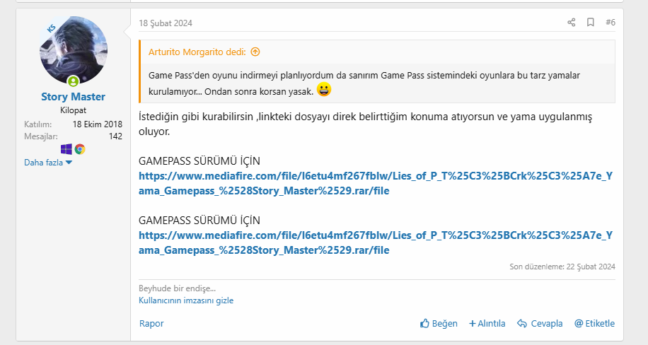Tag the user with Etiketle
The width and height of the screenshot is (648, 345).
595,324
